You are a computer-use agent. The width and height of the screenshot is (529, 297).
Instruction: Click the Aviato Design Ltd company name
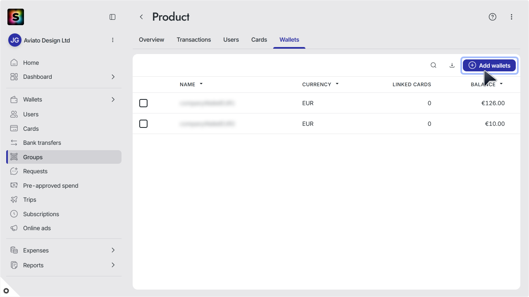click(47, 40)
